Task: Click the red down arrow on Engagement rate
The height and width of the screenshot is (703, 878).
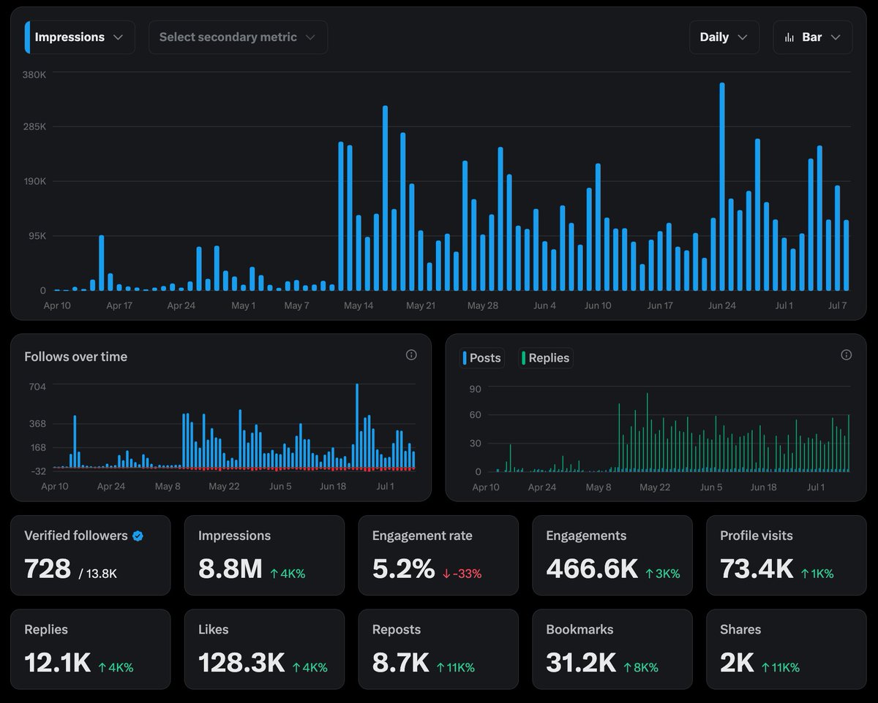Action: (448, 577)
